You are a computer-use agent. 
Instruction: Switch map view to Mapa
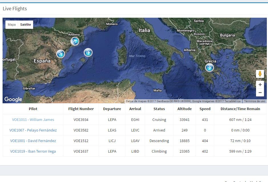12,25
